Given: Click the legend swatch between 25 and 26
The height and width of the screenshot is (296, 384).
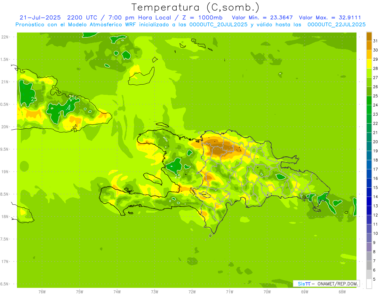Looking at the screenshot, I should (x=369, y=91).
